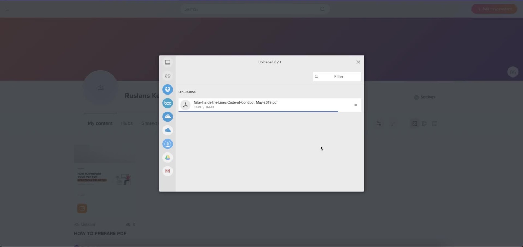
Task: Open Amazon Cloud Drive source
Action: tap(167, 144)
